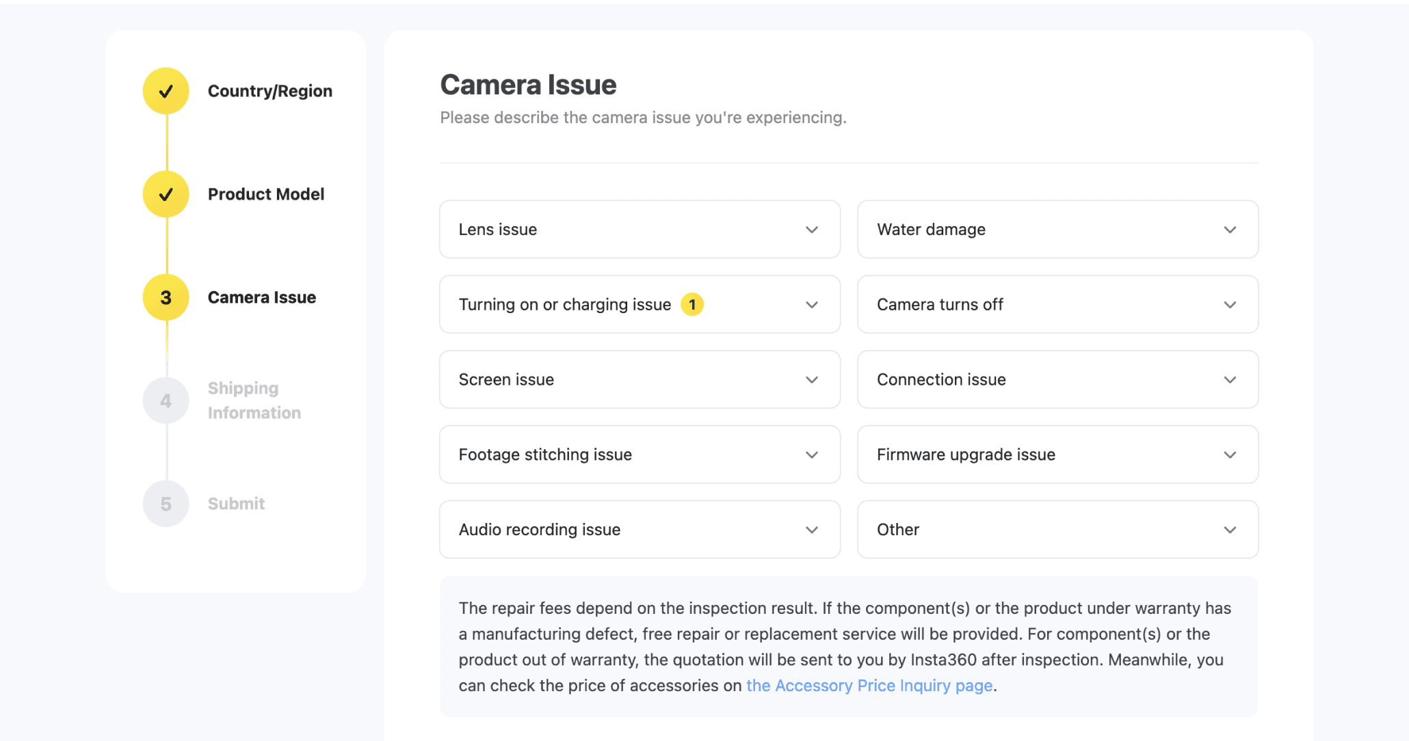Expand the Lens issue chevron
Image resolution: width=1409 pixels, height=741 pixels.
coord(812,230)
